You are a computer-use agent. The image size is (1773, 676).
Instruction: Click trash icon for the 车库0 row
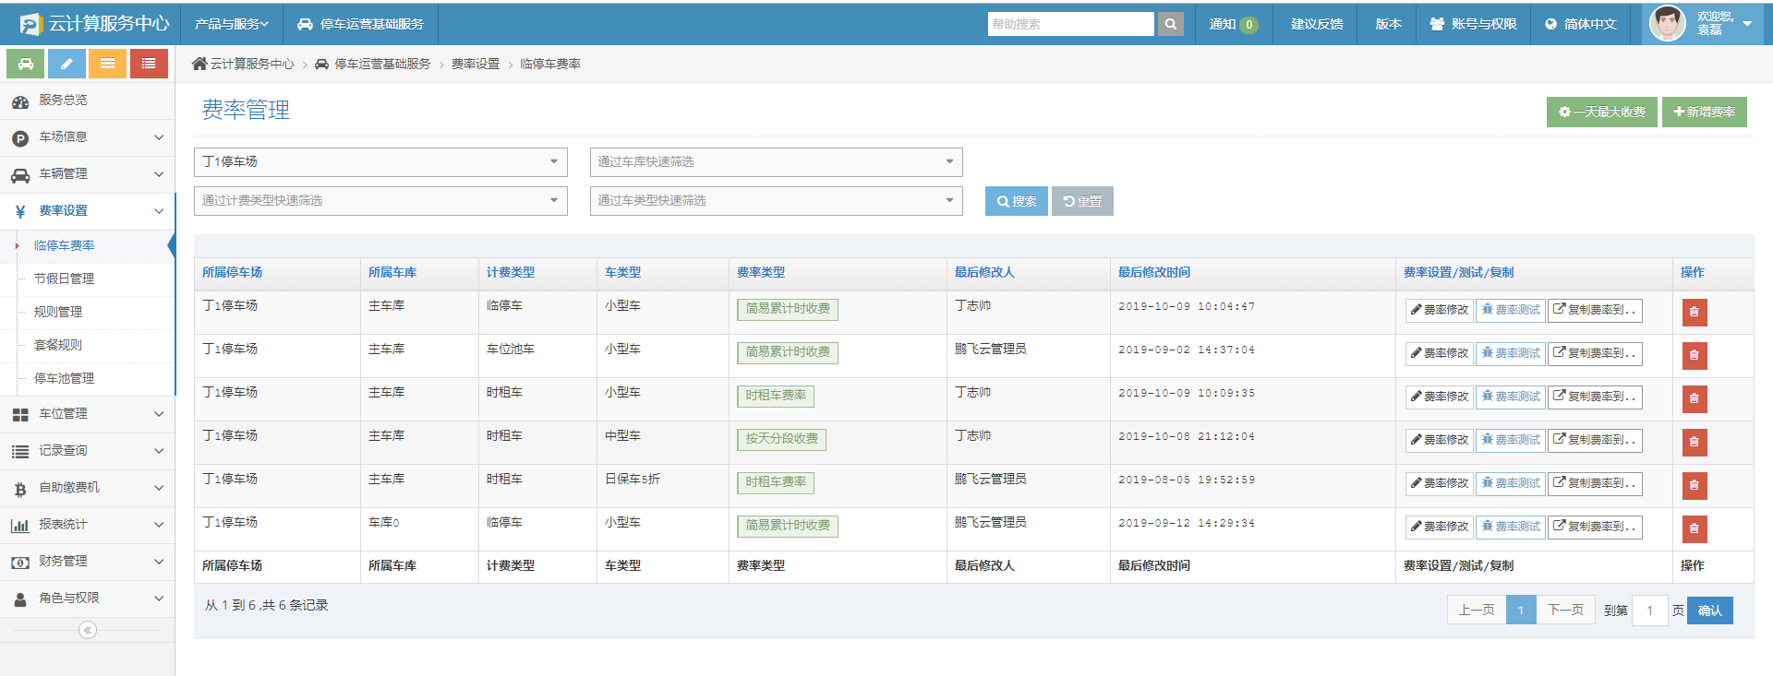tap(1694, 528)
